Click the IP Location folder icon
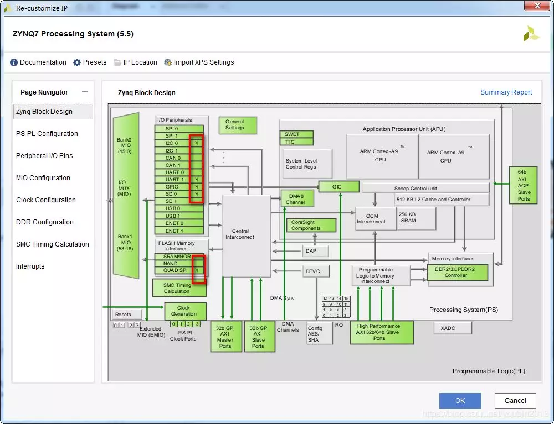 click(117, 62)
